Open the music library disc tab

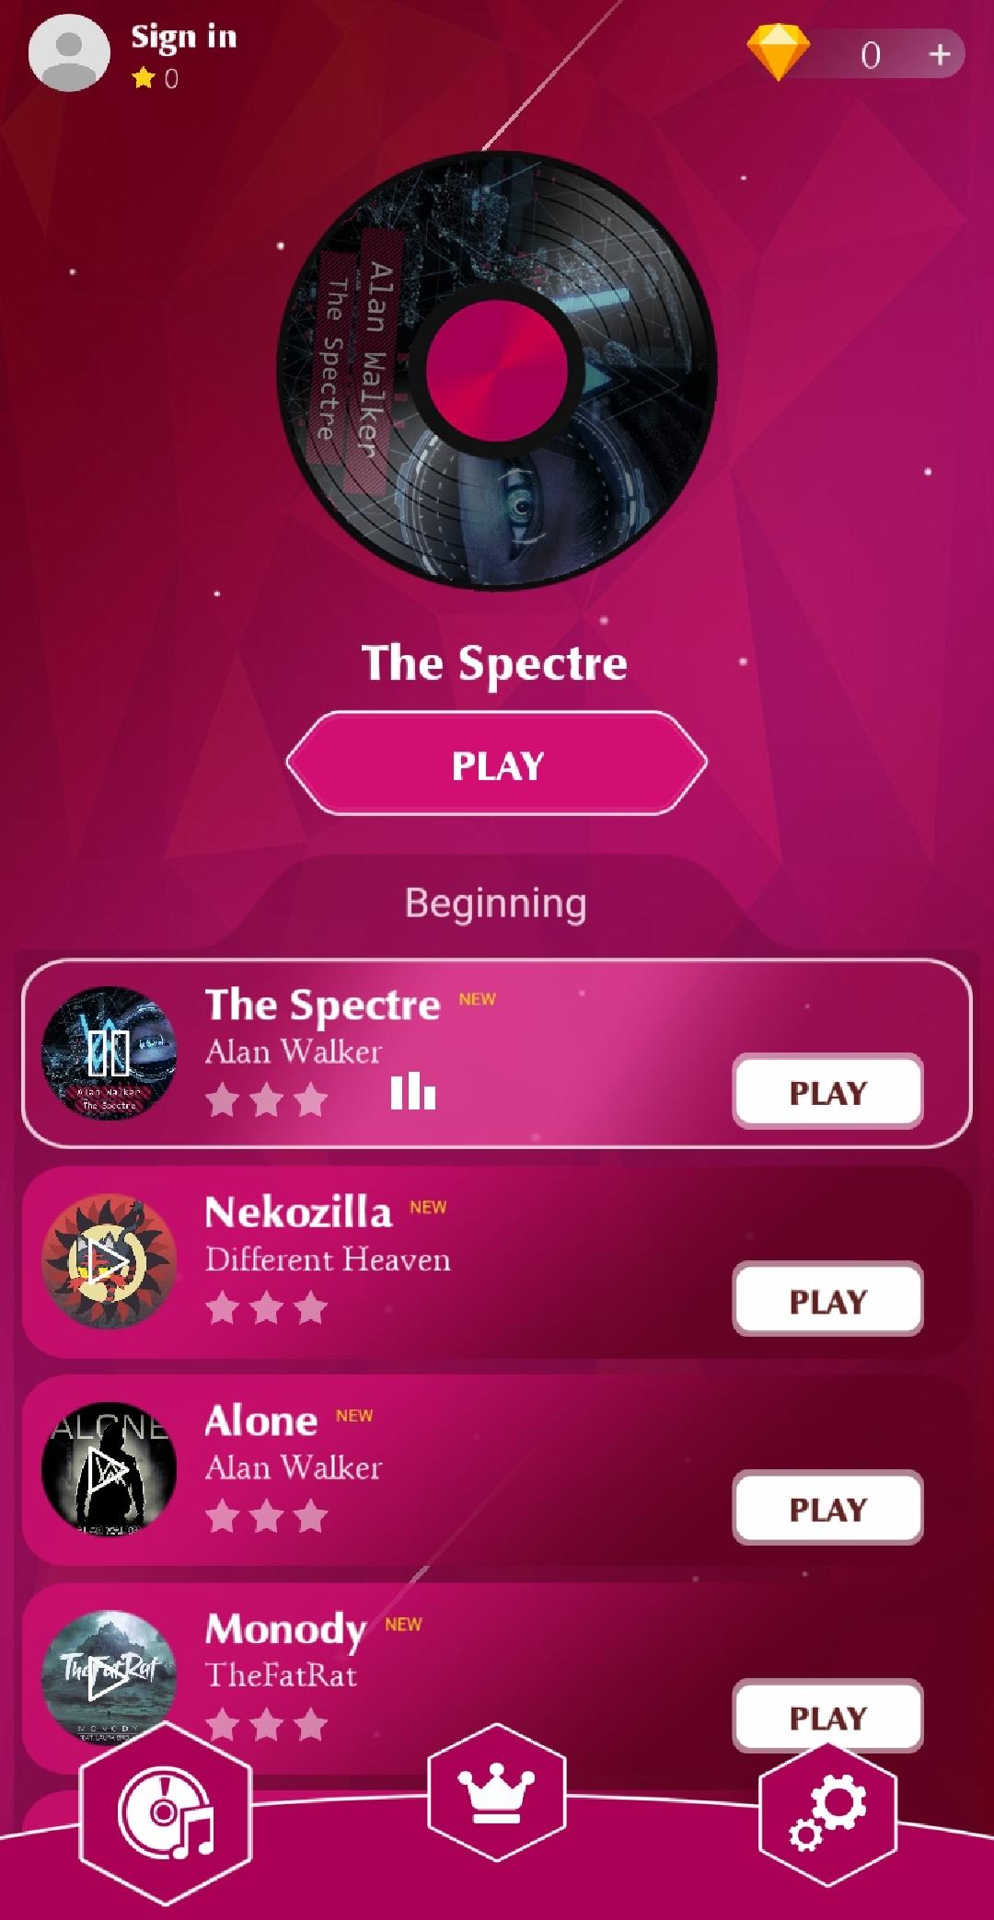[166, 1812]
